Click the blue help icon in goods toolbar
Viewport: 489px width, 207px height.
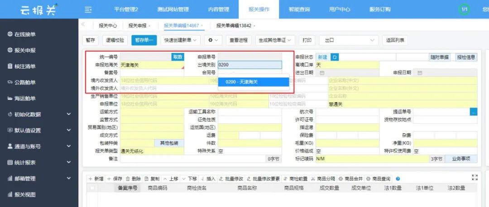(x=398, y=179)
